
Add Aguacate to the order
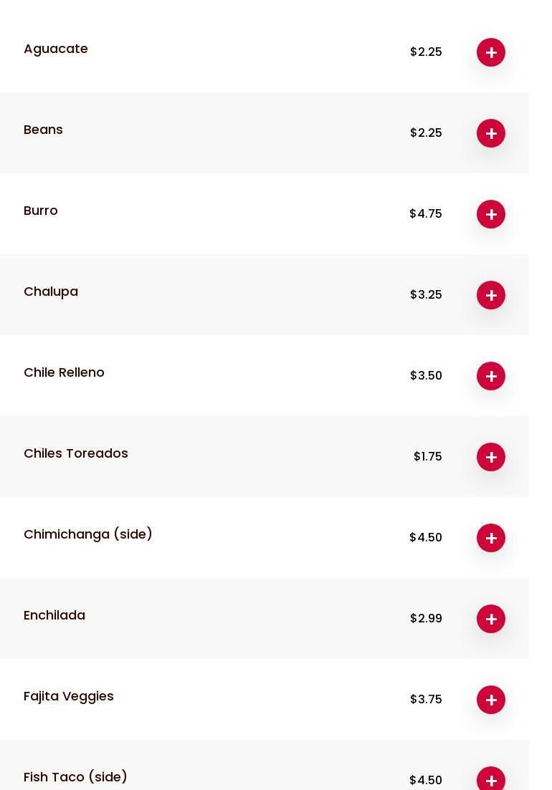tap(491, 52)
